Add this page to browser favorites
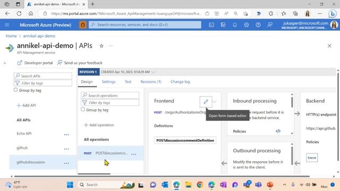This screenshot has height=191, width=340. pos(245,14)
